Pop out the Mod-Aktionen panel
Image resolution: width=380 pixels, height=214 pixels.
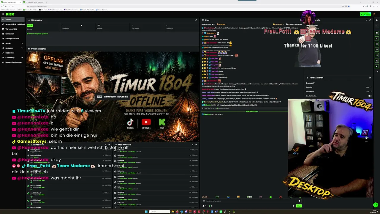point(196,145)
